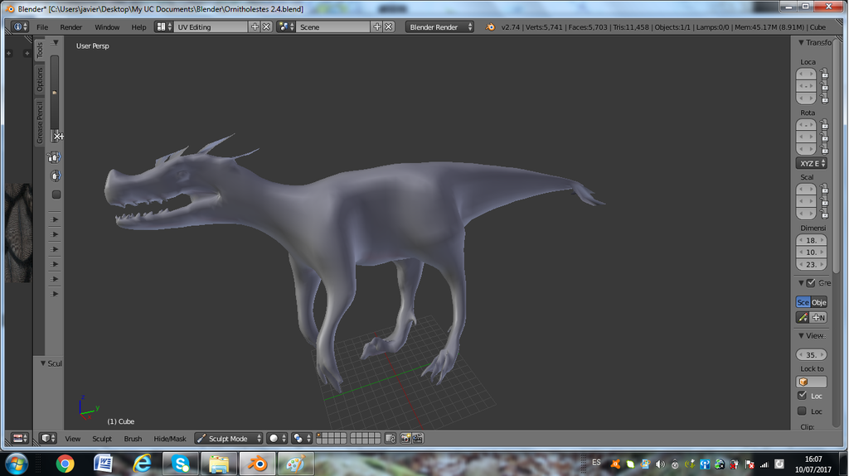Click the Blender logo in the info header
This screenshot has height=476, width=849.
pyautogui.click(x=491, y=26)
